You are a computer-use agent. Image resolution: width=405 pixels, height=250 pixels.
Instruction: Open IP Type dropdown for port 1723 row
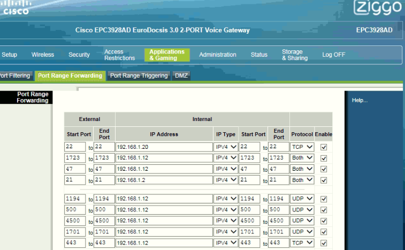(x=226, y=158)
